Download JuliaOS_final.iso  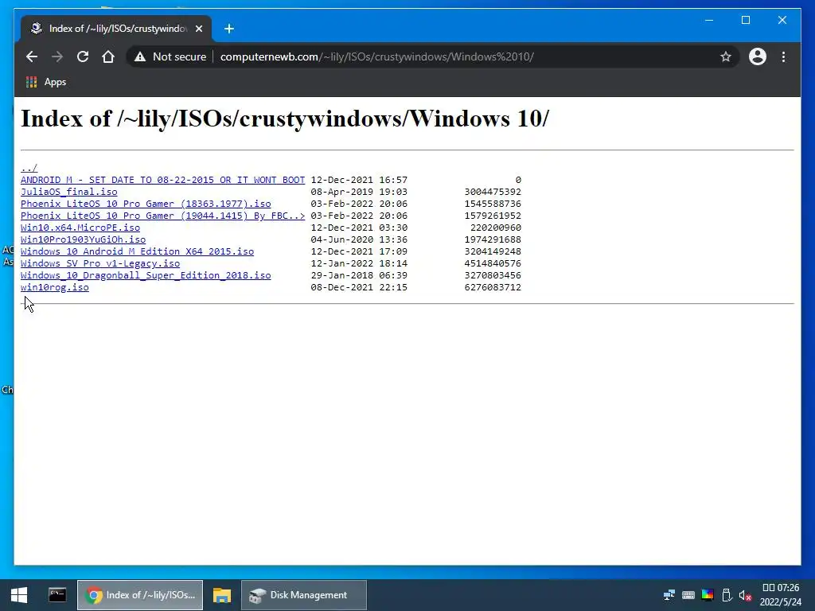[69, 192]
